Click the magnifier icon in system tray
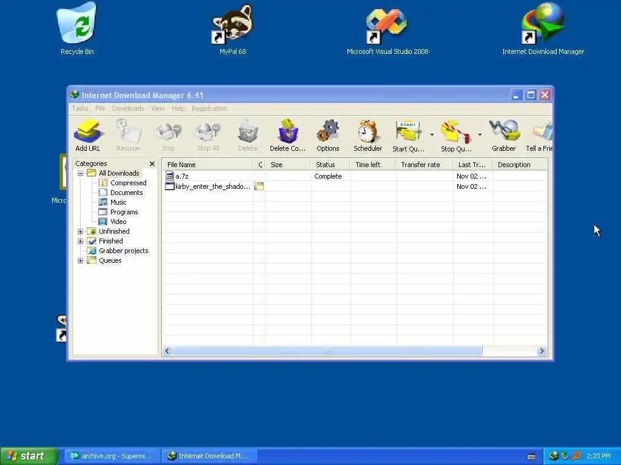621x465 pixels. click(x=576, y=456)
